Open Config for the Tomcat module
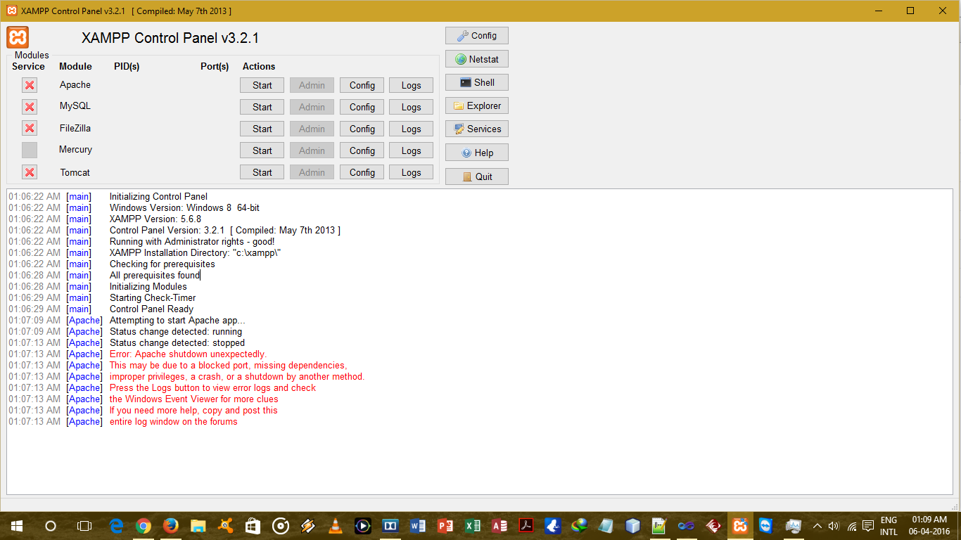The width and height of the screenshot is (961, 540). pos(362,172)
